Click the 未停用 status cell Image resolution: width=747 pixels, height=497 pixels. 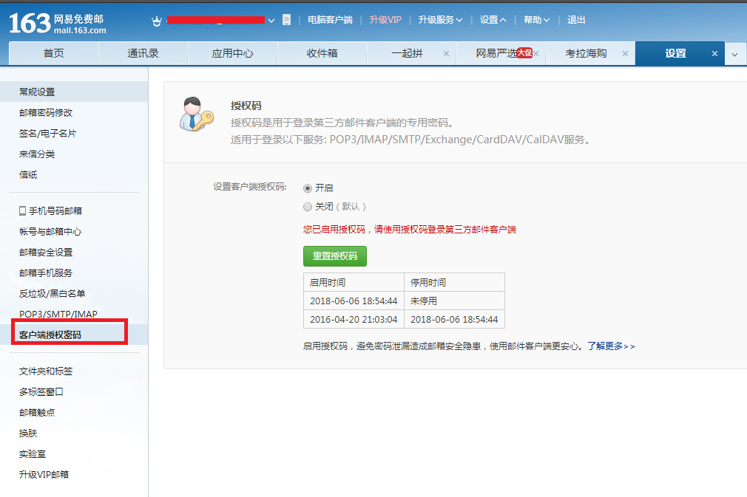(x=455, y=301)
